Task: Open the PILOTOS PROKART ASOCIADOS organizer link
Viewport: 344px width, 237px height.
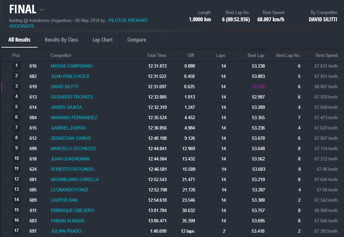Action: tap(128, 21)
